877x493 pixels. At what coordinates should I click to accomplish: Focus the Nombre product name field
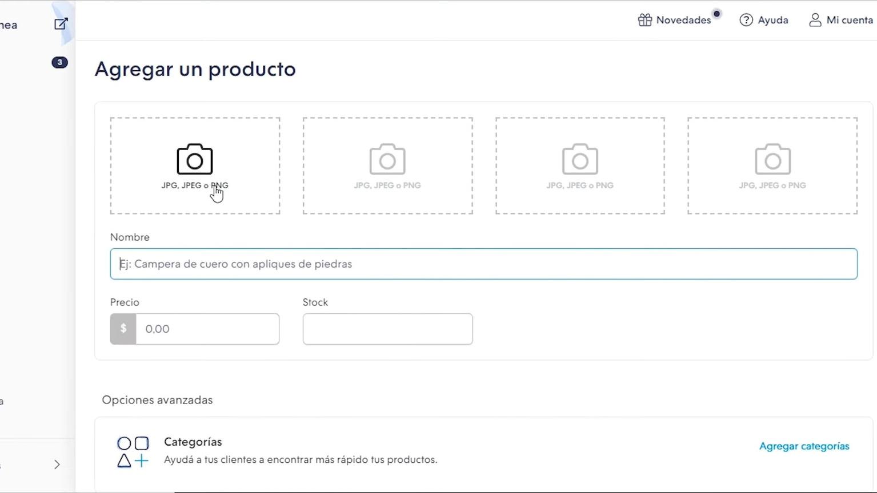(483, 264)
